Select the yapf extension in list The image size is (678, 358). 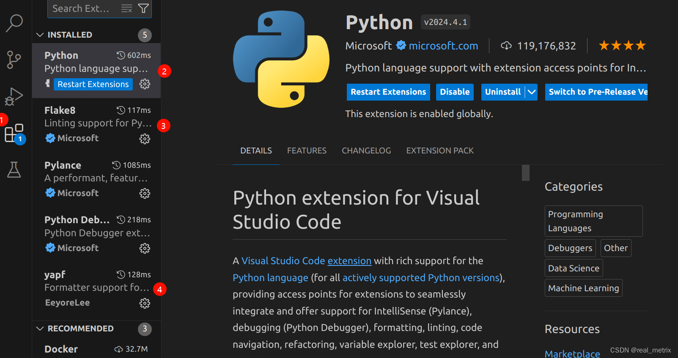click(96, 290)
